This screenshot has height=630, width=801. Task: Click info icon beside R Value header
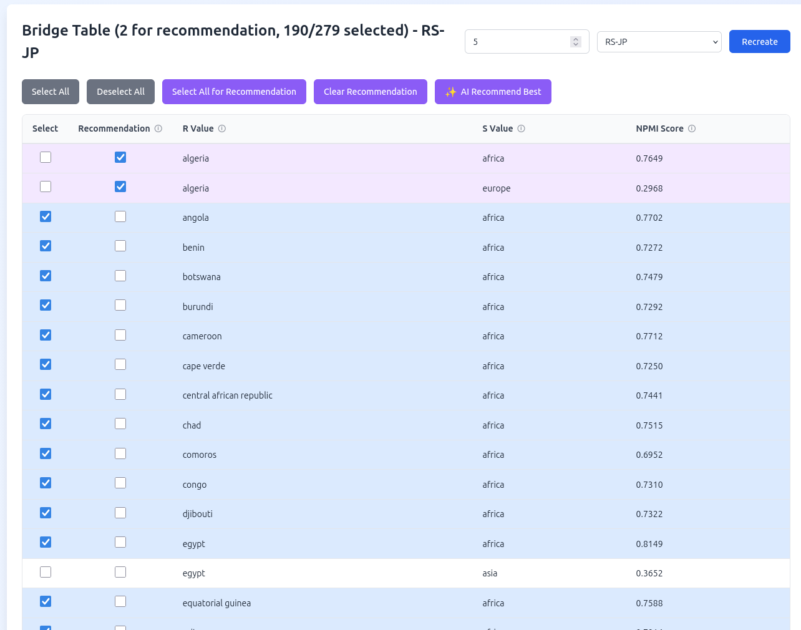[x=222, y=128]
